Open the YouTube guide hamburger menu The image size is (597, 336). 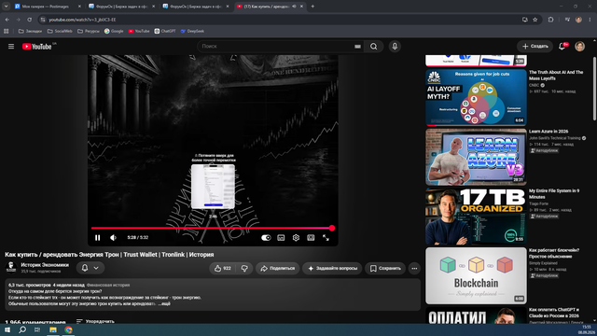pyautogui.click(x=11, y=47)
